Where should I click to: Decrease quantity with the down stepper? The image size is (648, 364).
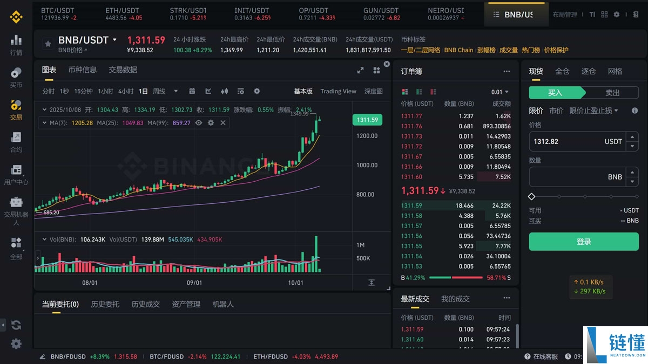(632, 181)
